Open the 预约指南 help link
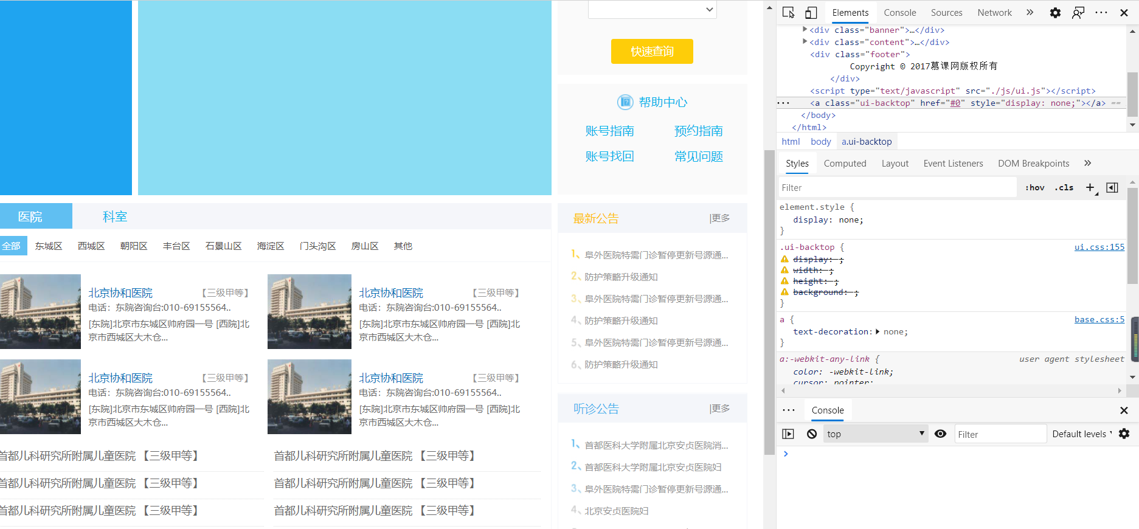Viewport: 1139px width, 529px height. (698, 131)
